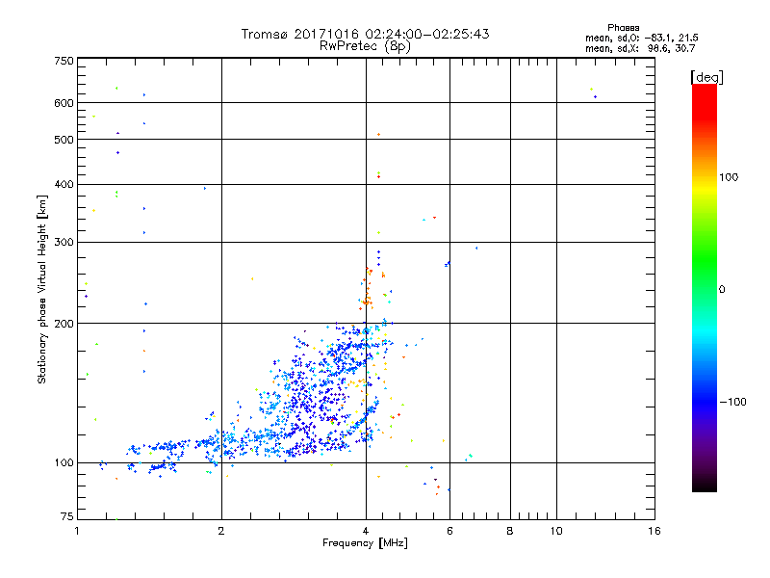This screenshot has width=770, height=578.
Task: Click the colorbar label '100'
Action: click(729, 177)
